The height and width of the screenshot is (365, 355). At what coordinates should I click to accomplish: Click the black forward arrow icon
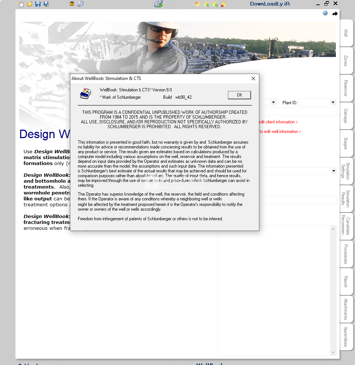(335, 14)
